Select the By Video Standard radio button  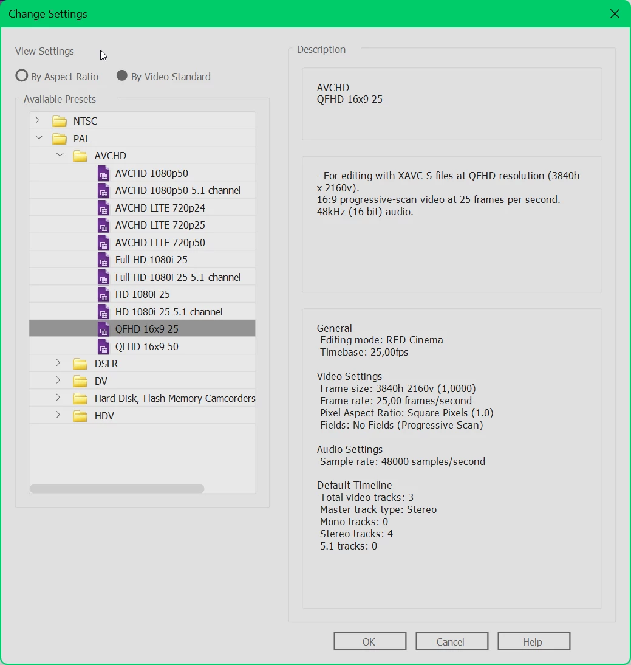[122, 75]
